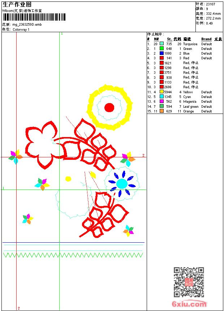Open the 6xiu.com watermark link
Image resolution: width=224 pixels, height=311 pixels.
point(189,304)
